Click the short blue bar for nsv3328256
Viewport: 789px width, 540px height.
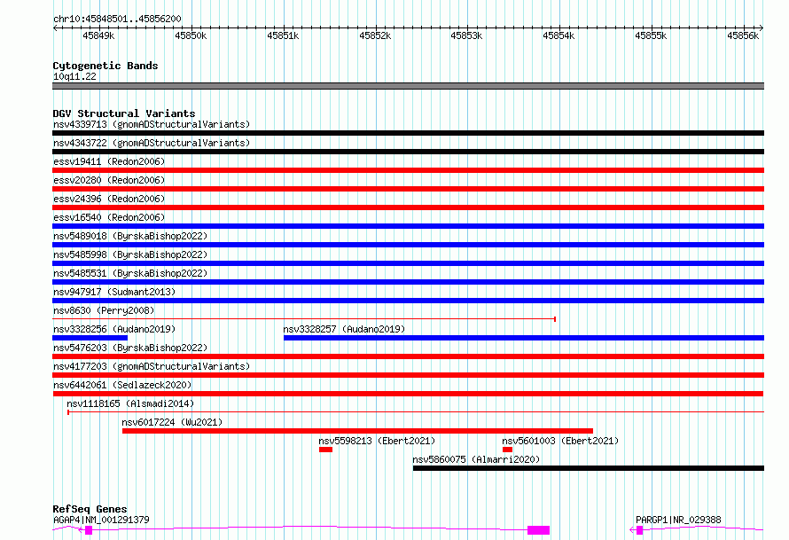(90, 338)
